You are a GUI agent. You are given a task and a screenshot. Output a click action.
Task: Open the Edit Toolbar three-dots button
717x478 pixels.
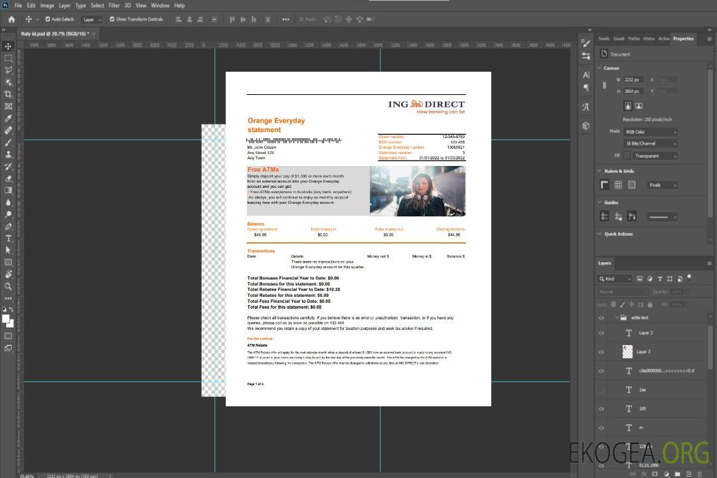[8, 298]
